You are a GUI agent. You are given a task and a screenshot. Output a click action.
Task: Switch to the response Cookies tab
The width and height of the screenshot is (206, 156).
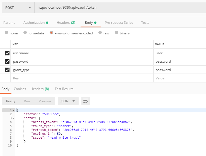point(20,89)
